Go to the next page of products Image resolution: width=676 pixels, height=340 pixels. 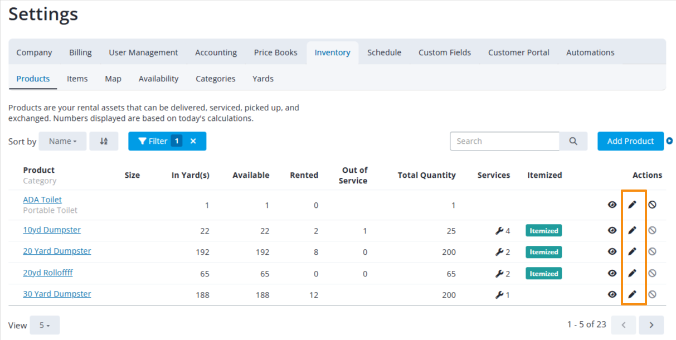pos(651,324)
